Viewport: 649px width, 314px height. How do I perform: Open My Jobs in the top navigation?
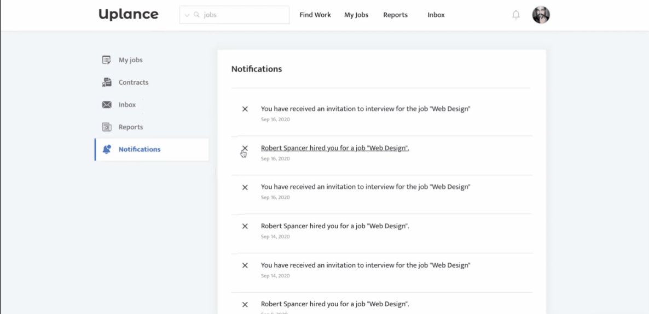(356, 15)
